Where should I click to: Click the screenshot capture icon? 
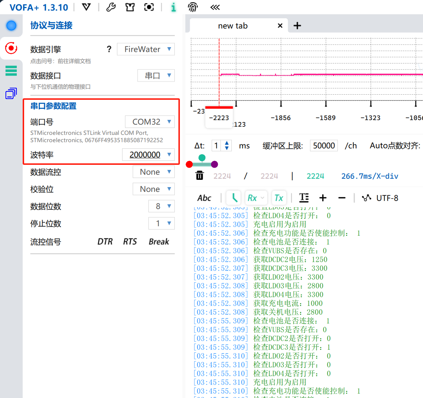[x=149, y=7]
